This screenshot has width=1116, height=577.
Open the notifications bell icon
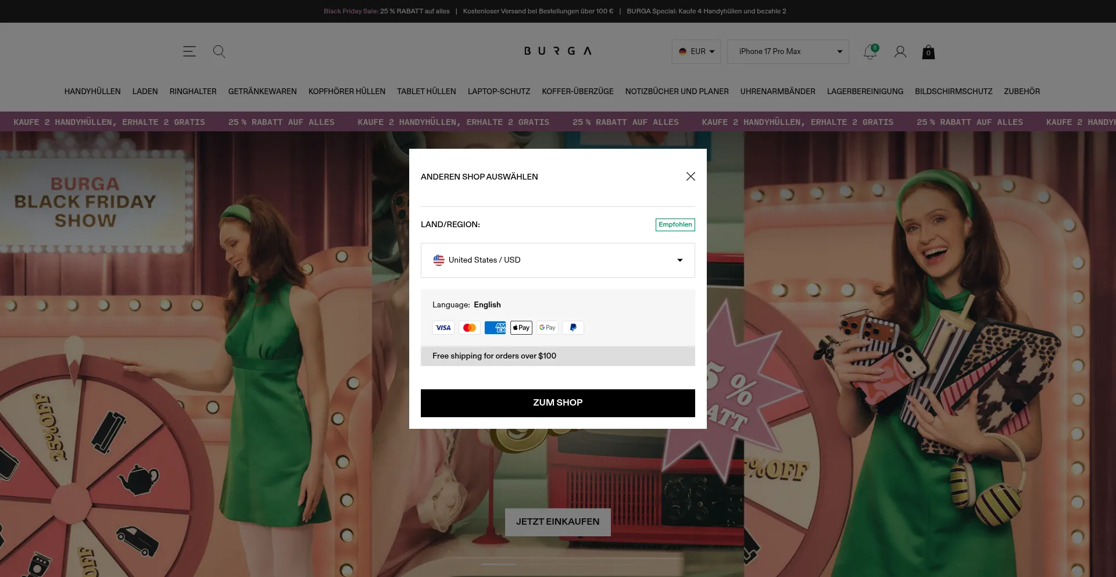pos(870,52)
